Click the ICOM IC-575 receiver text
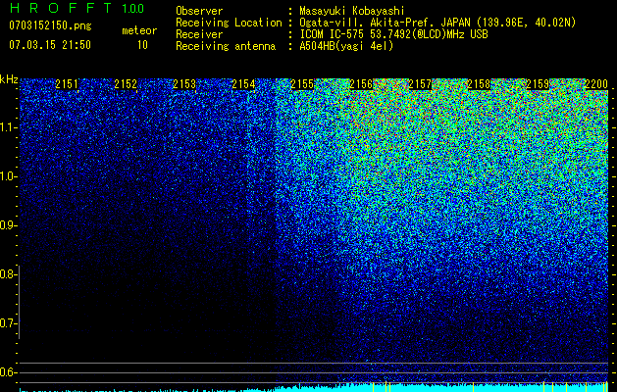 click(x=393, y=34)
